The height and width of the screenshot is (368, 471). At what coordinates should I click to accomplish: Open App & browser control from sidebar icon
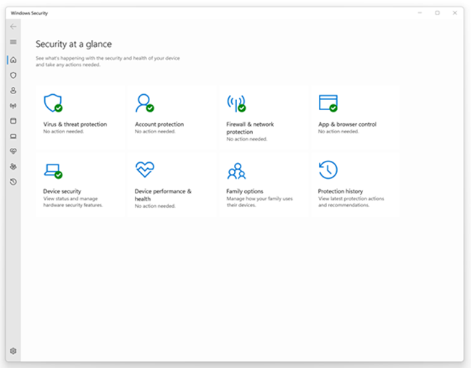point(13,121)
